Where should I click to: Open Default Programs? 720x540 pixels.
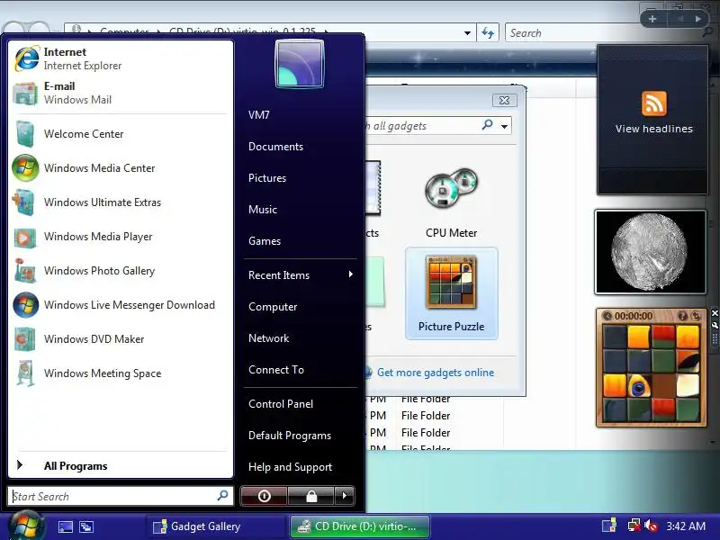pos(290,436)
